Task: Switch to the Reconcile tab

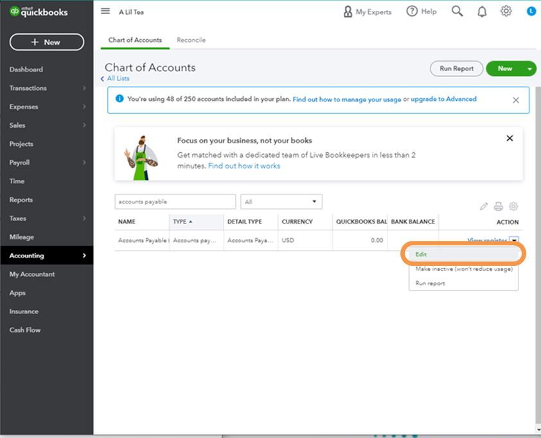Action: click(191, 40)
